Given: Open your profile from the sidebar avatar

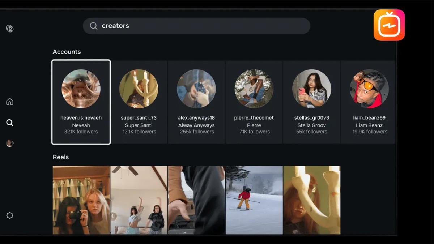Looking at the screenshot, I should coord(9,143).
